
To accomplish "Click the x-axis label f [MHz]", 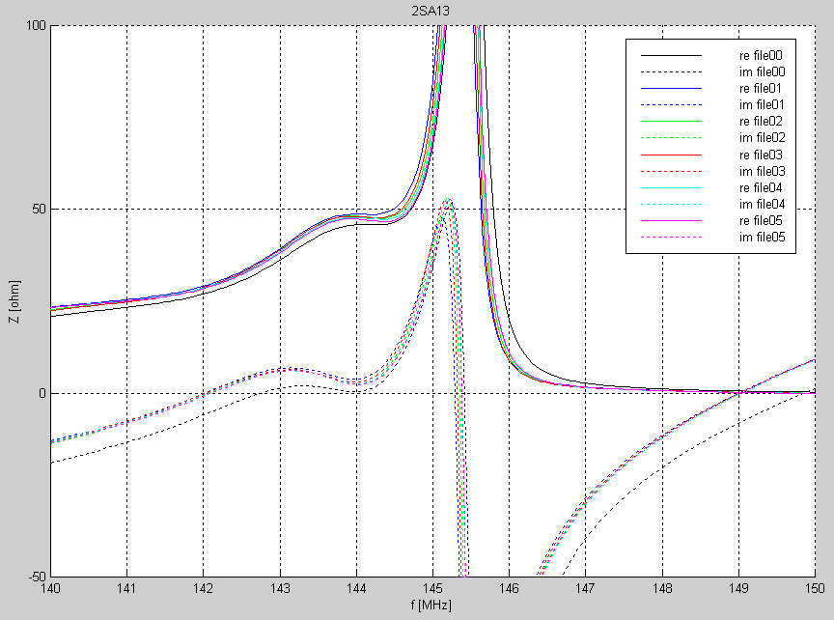I will (431, 606).
